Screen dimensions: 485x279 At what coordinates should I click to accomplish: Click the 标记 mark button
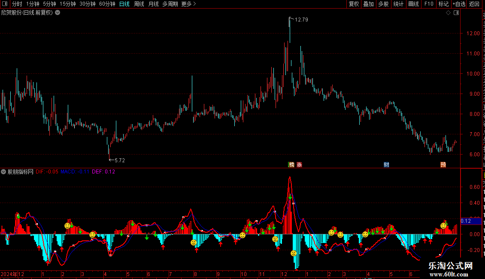click(443, 4)
